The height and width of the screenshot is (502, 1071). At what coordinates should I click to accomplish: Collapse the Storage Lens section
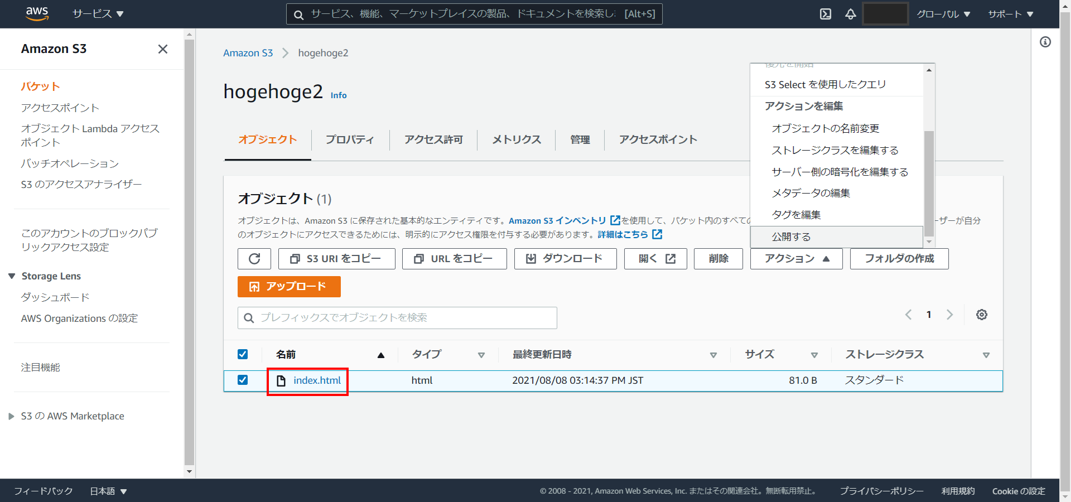coord(12,276)
